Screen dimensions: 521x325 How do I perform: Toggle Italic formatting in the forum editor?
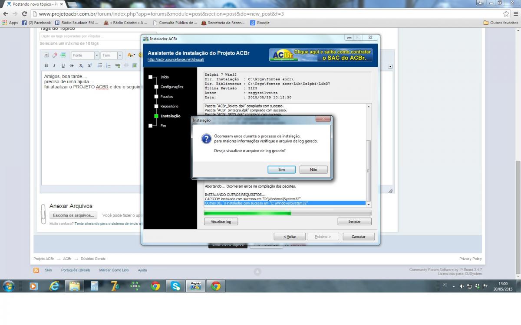tap(54, 65)
